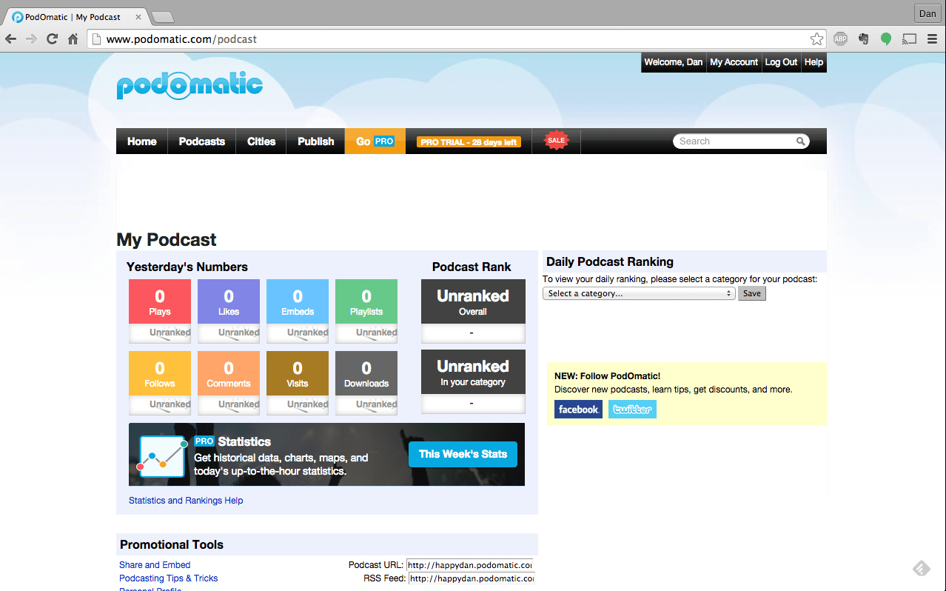The height and width of the screenshot is (591, 946).
Task: Click the browser back arrow
Action: coord(11,39)
